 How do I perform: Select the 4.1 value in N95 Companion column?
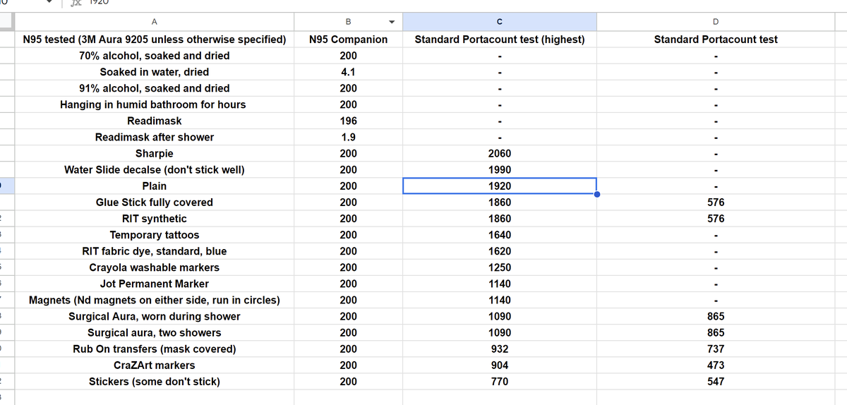[349, 72]
